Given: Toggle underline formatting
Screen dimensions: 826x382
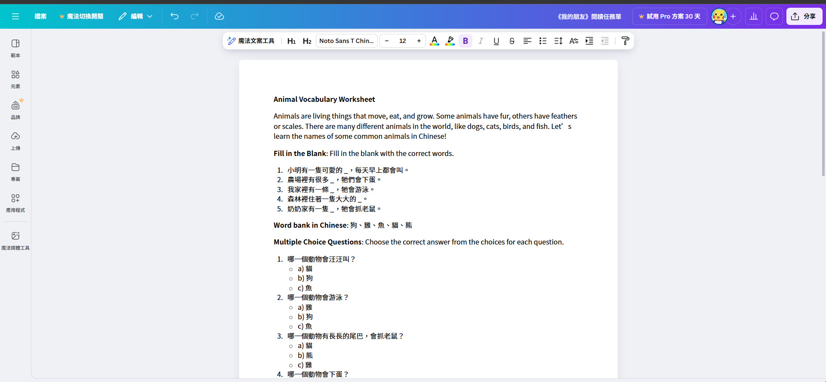Looking at the screenshot, I should coord(496,41).
